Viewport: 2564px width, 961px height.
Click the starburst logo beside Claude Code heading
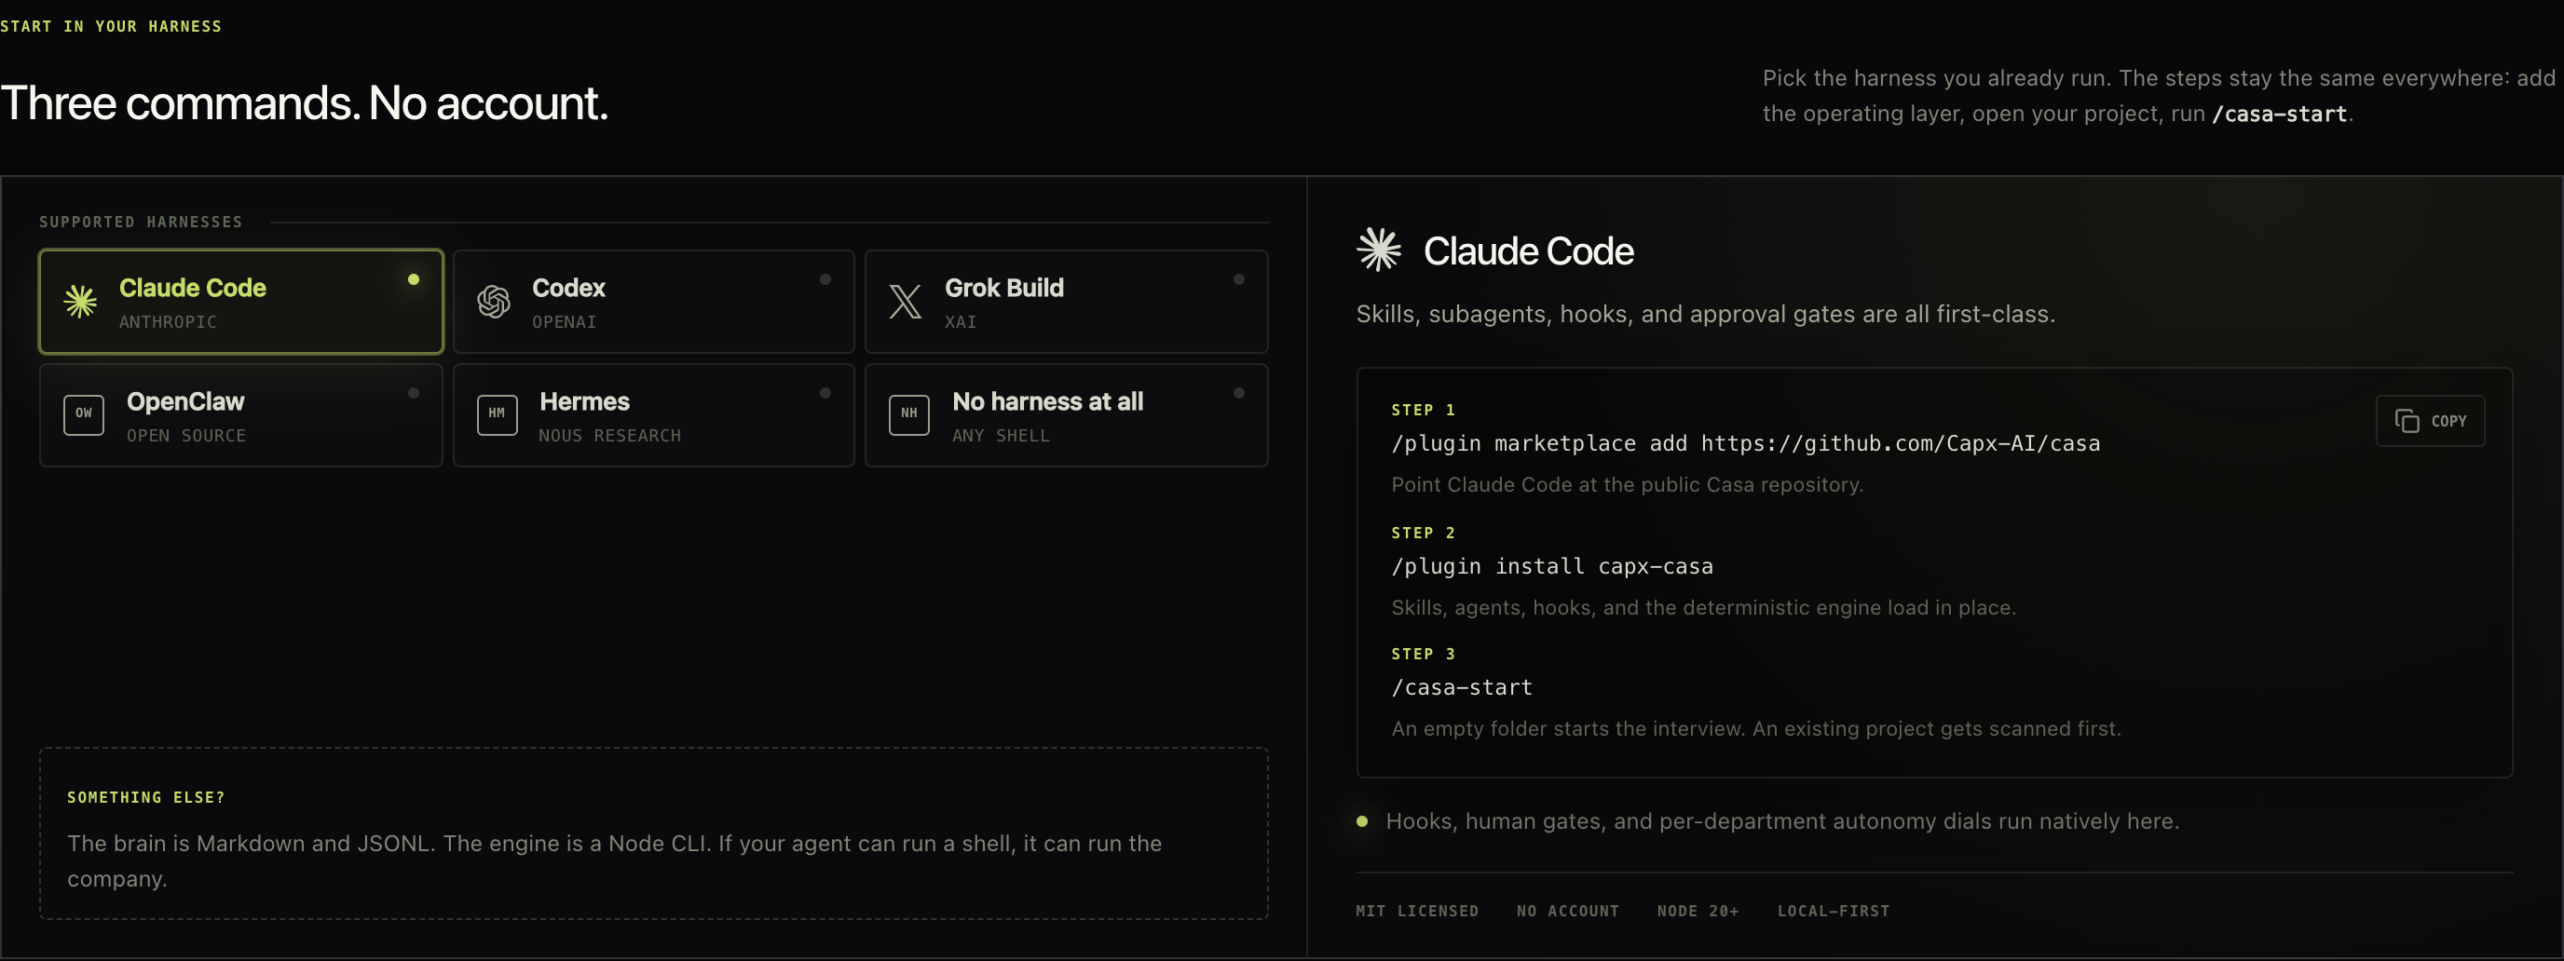1380,250
